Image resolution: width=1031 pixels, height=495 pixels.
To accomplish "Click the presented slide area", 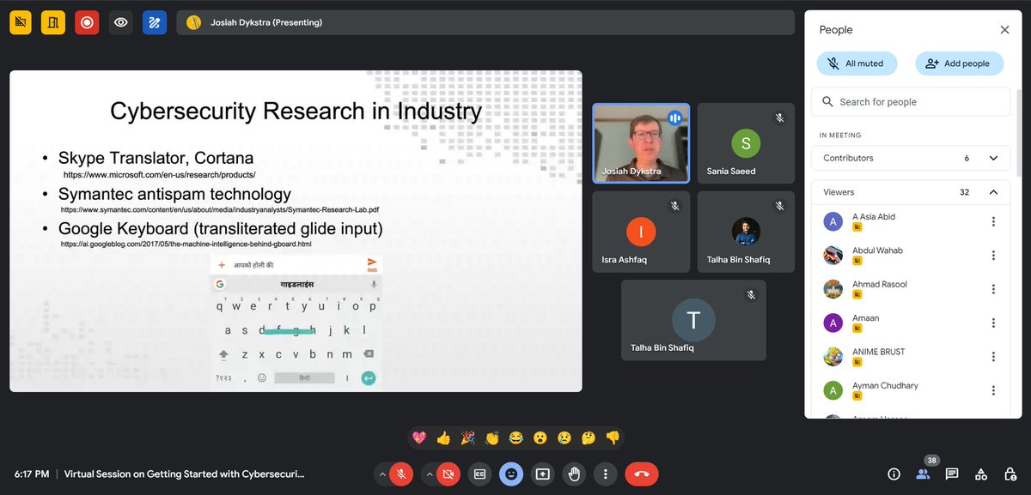I will [296, 231].
